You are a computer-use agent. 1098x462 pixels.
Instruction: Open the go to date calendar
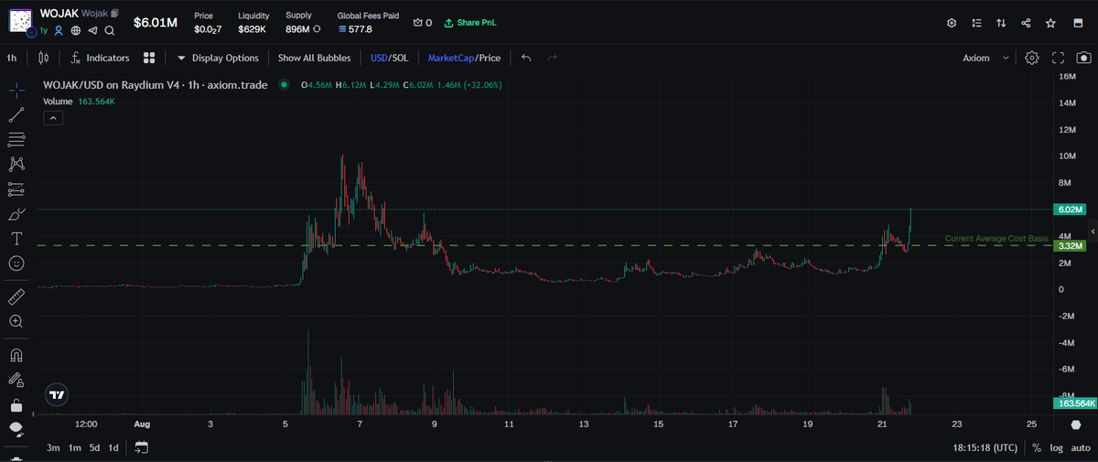coord(141,447)
